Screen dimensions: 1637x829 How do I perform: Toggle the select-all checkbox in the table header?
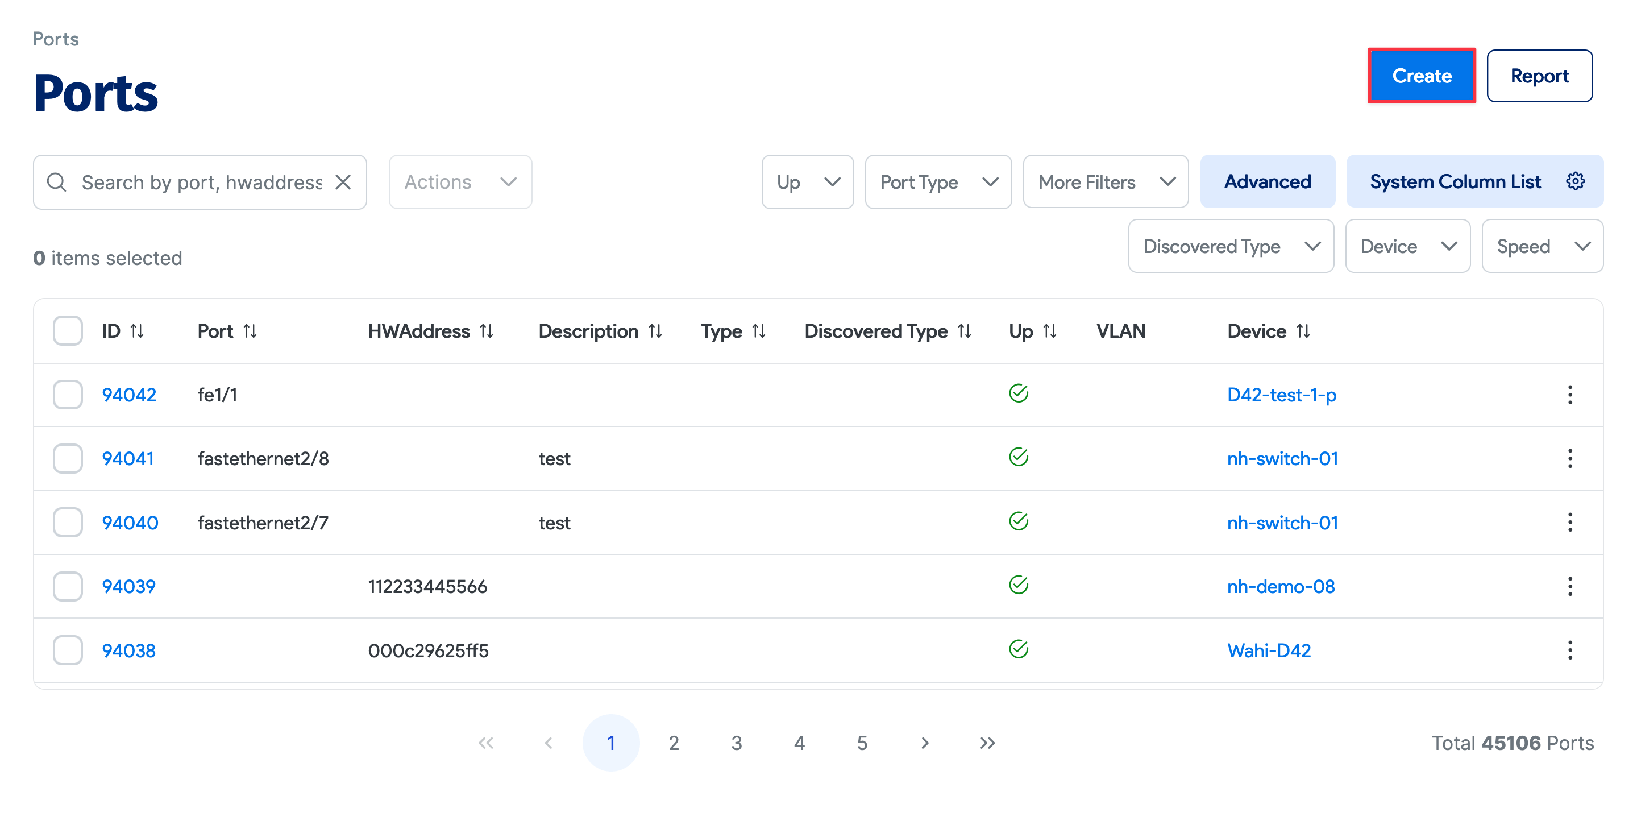pyautogui.click(x=68, y=331)
